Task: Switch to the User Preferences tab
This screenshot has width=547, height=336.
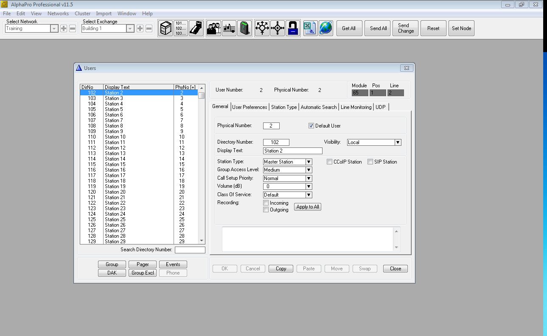Action: (x=250, y=107)
